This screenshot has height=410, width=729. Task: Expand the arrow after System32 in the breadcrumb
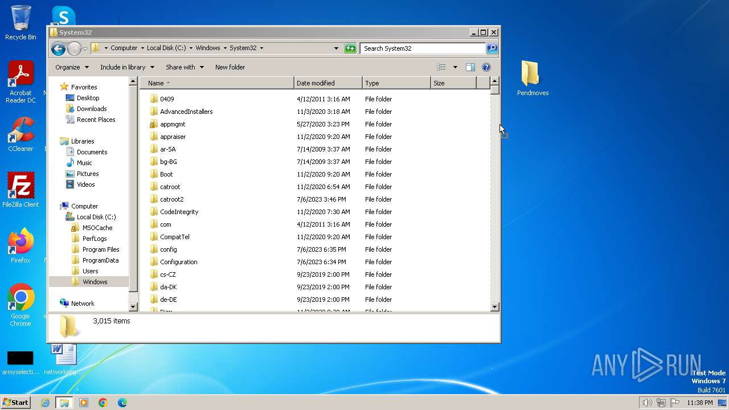click(261, 48)
